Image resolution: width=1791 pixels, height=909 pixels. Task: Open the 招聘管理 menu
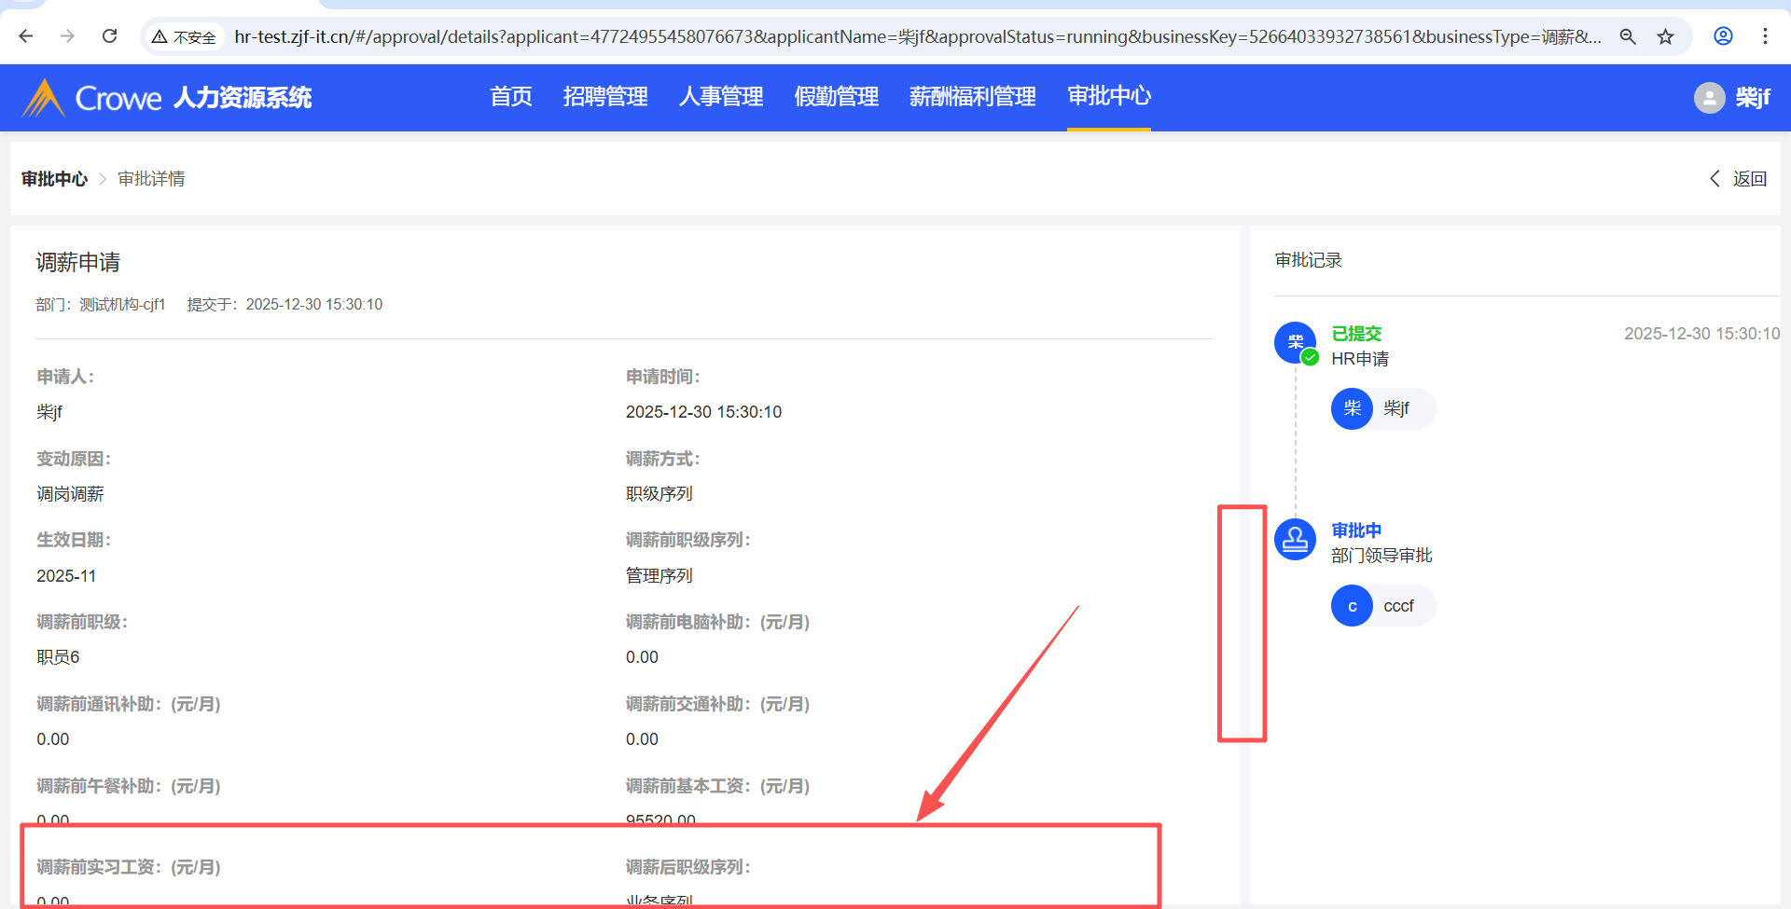pos(604,96)
